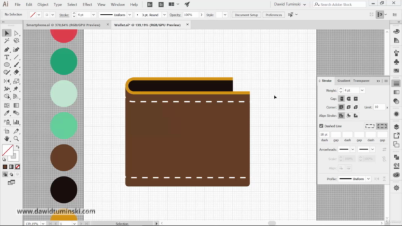
Task: Toggle the Dashed Line checkbox
Action: pos(321,126)
